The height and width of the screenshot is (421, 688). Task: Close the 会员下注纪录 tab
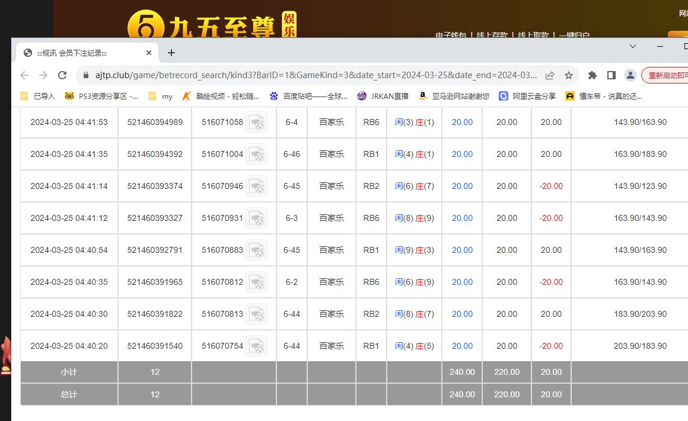tap(149, 53)
